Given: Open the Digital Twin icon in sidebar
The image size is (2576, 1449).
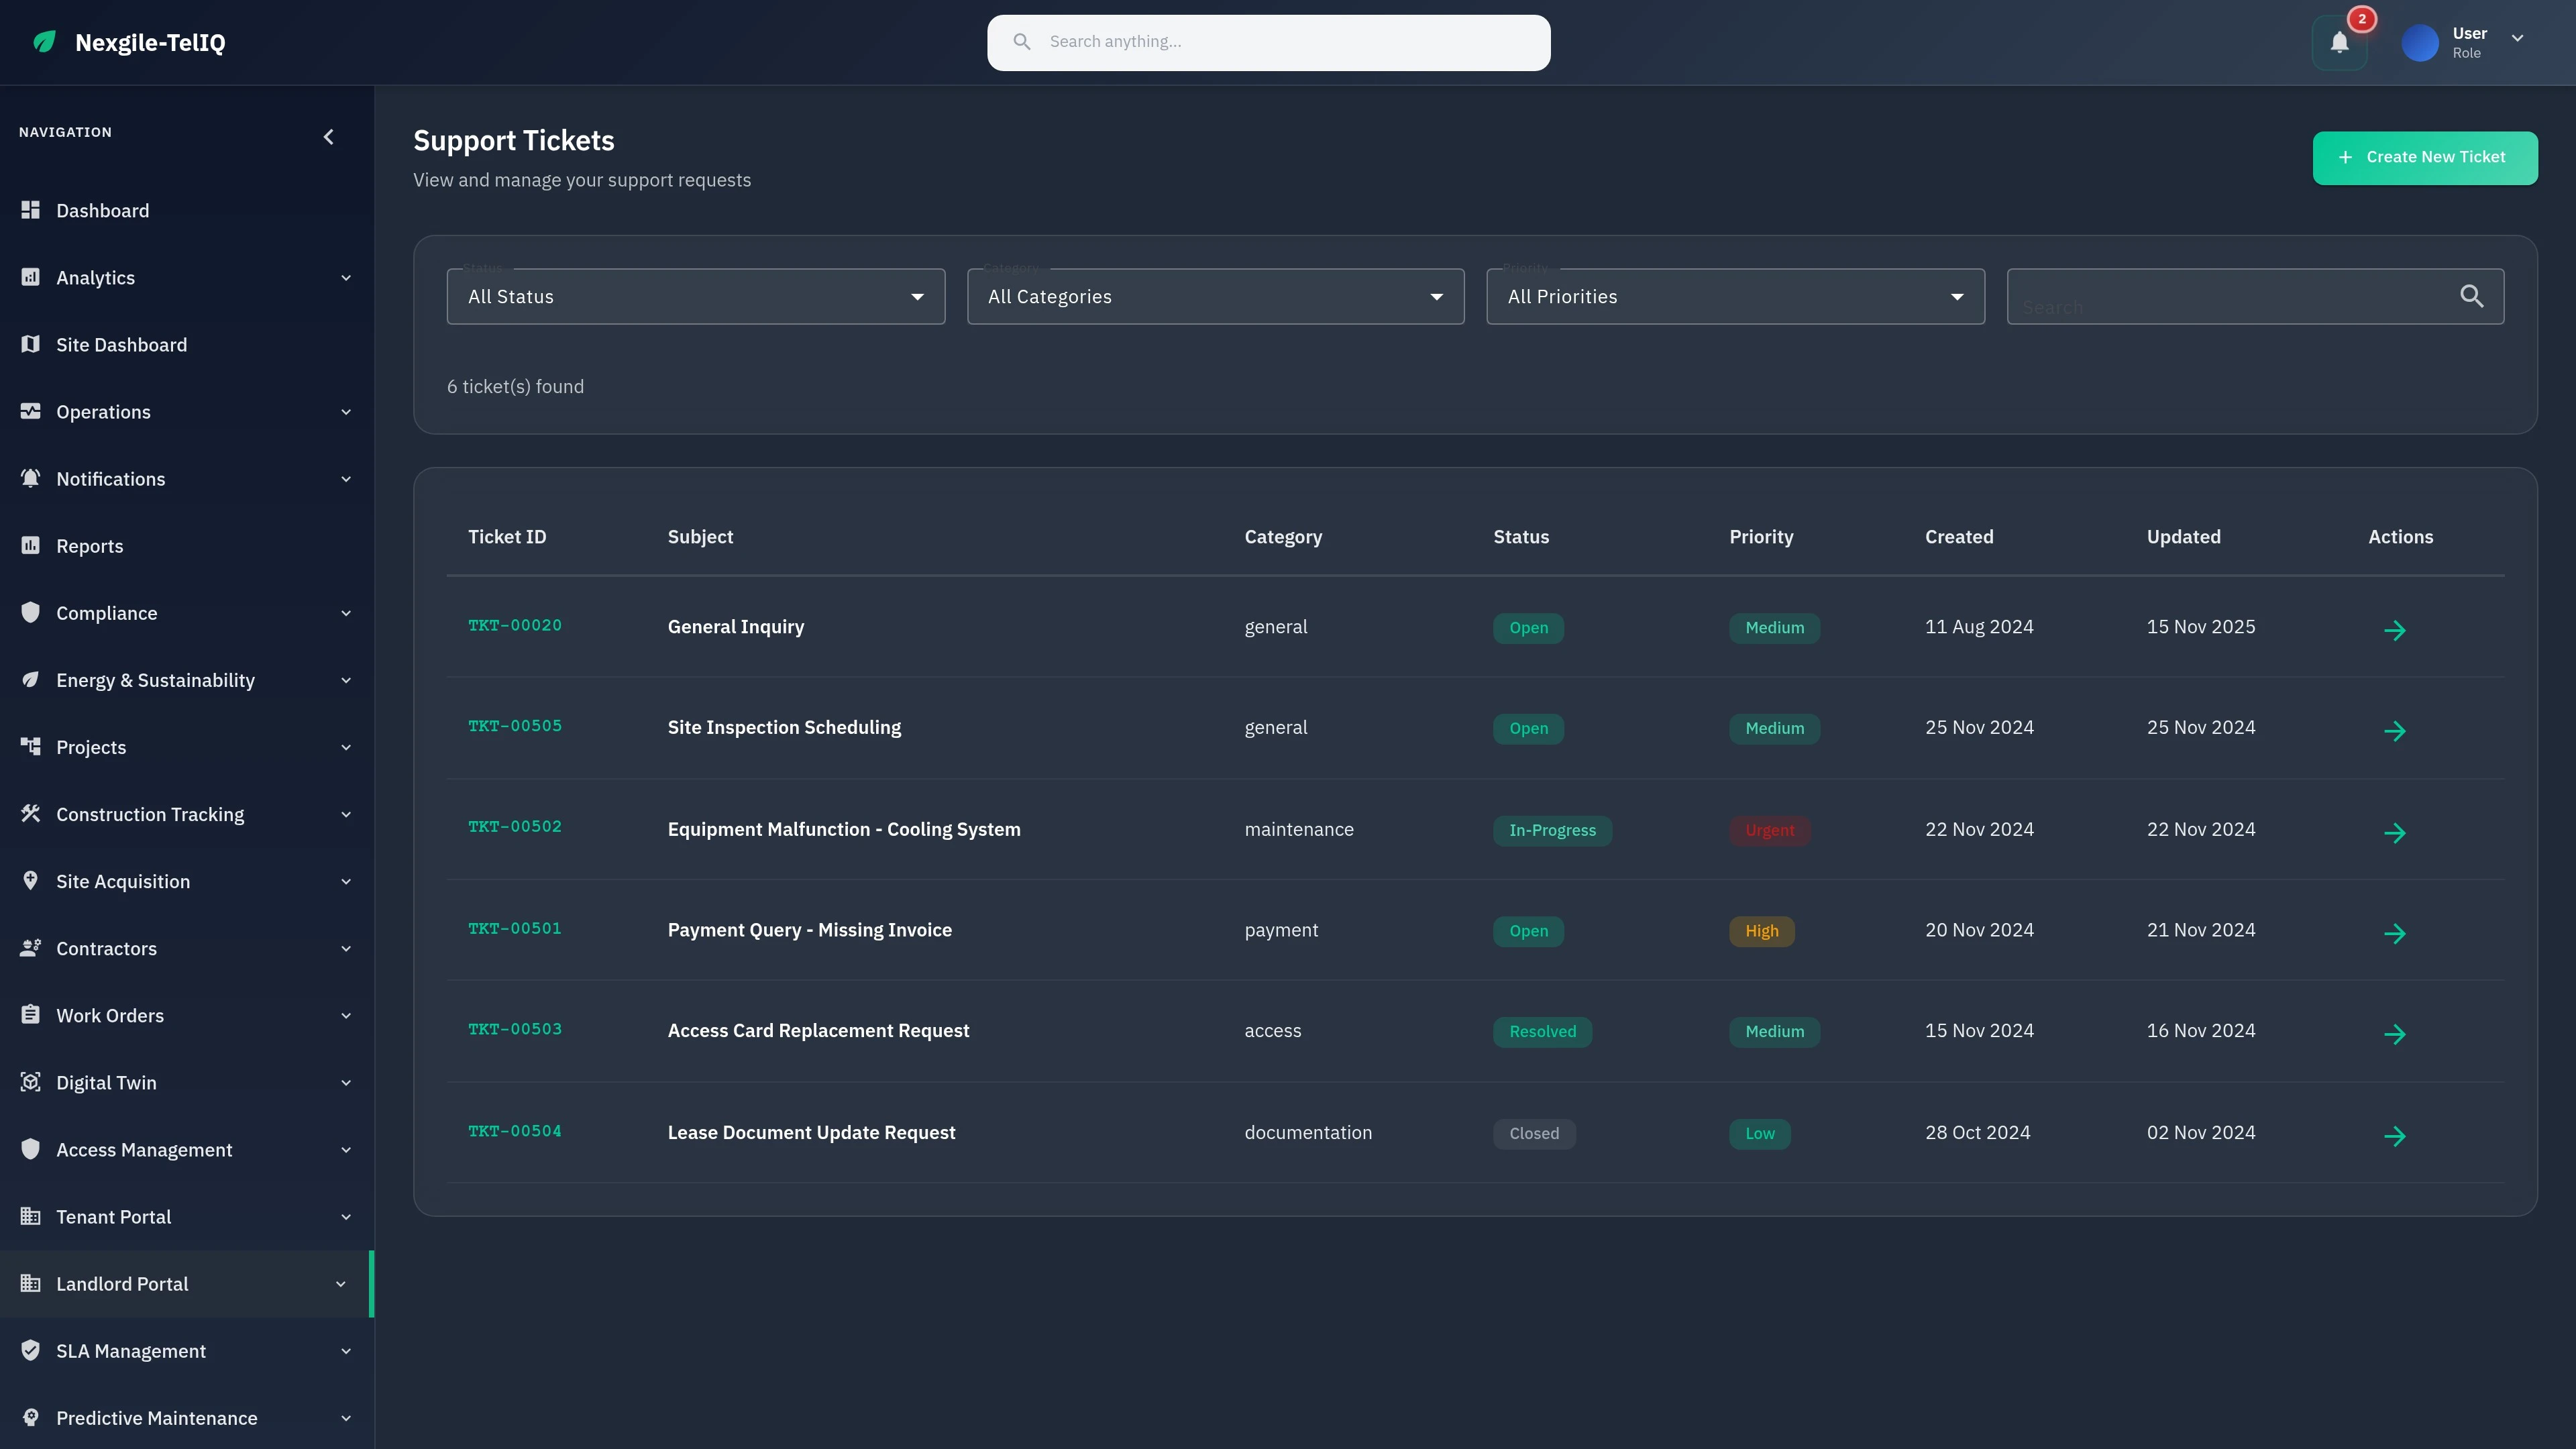Looking at the screenshot, I should coord(30,1082).
